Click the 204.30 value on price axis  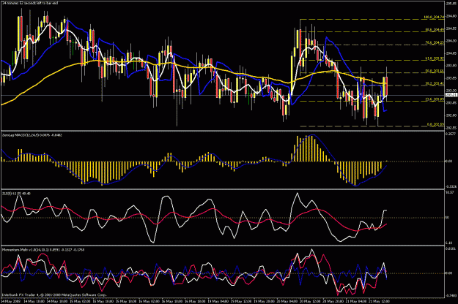[x=451, y=41]
